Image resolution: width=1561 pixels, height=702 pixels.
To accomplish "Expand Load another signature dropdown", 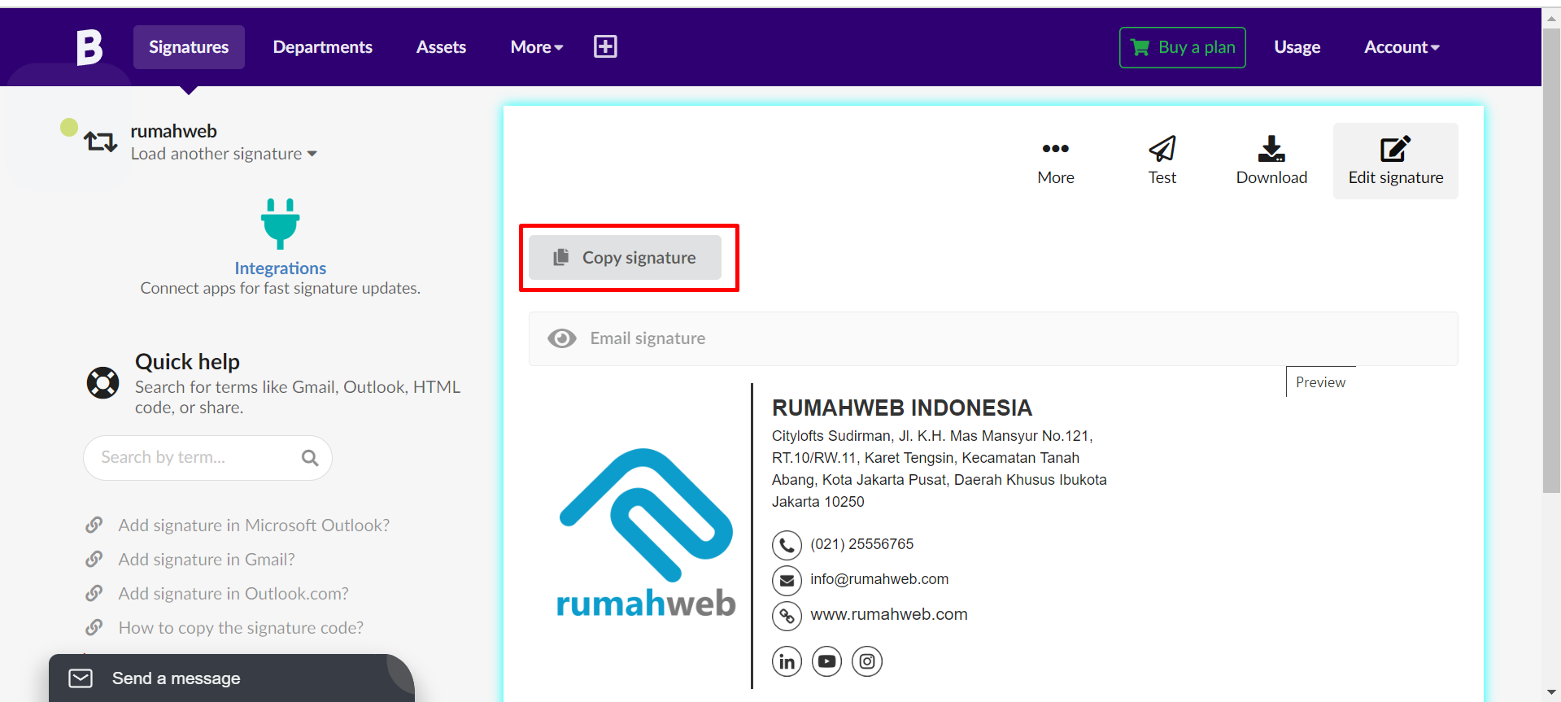I will (x=224, y=154).
